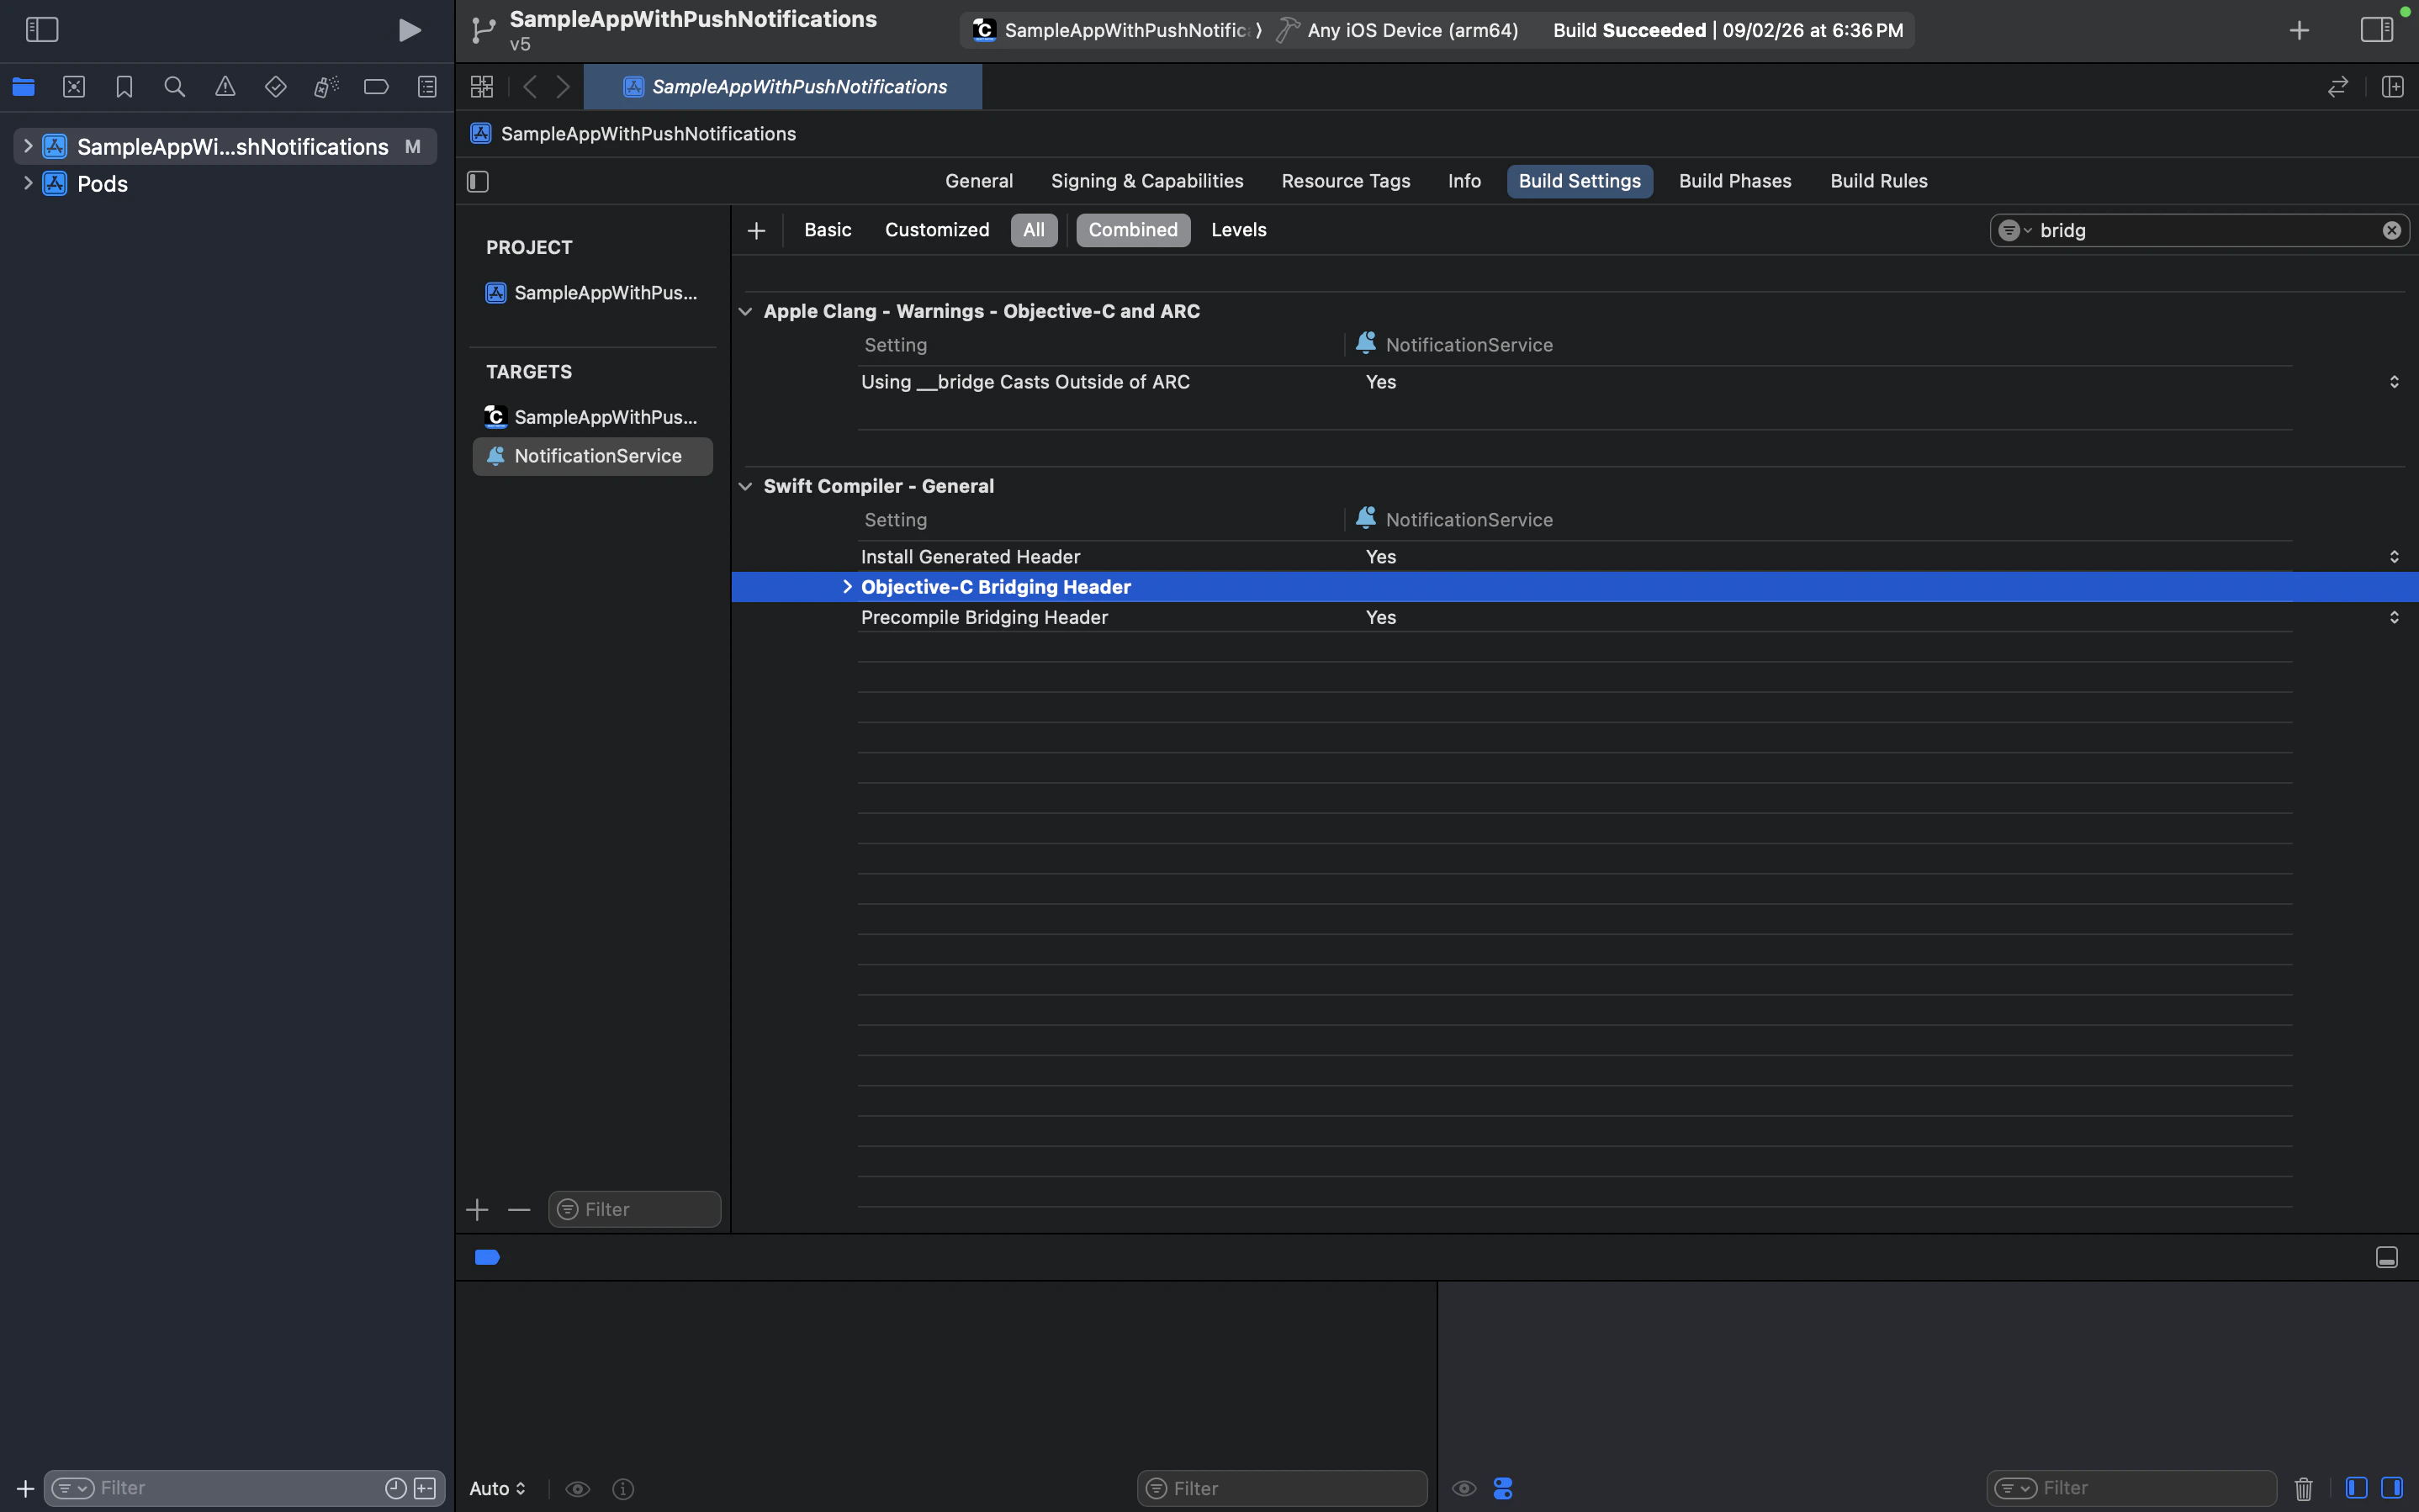Open the Bookmark navigator
Screen dimensions: 2419x1512
(x=124, y=87)
